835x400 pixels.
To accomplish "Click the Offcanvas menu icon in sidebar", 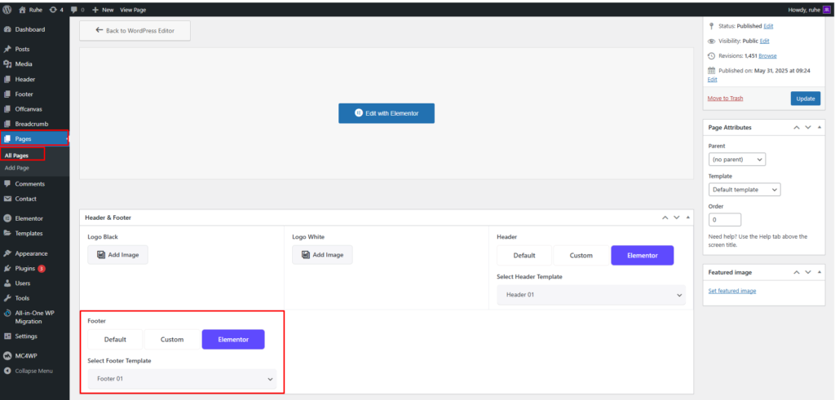I will (7, 109).
